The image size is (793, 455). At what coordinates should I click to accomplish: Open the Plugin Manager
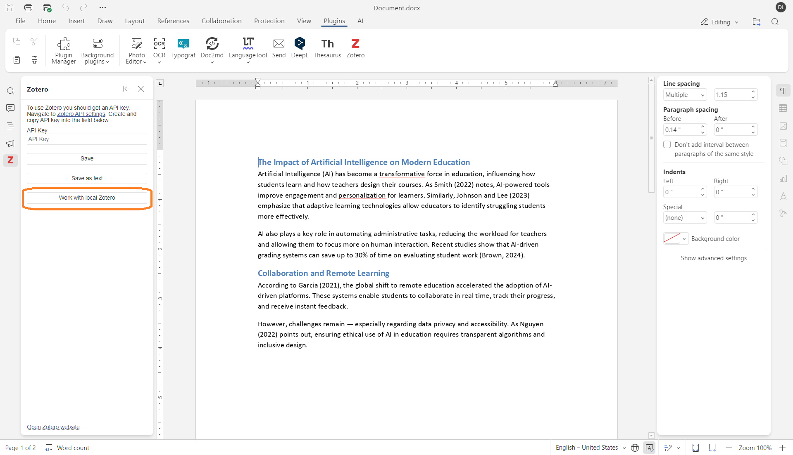63,50
